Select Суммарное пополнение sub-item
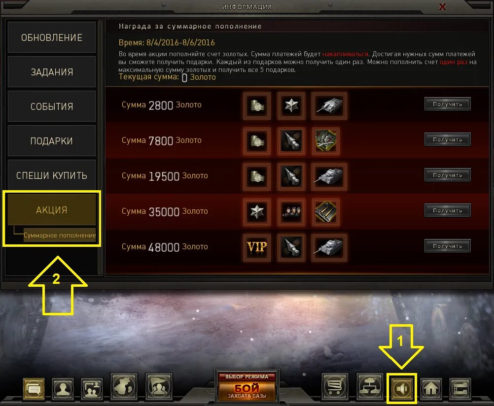Screen dimensions: 494x406 pos(60,235)
